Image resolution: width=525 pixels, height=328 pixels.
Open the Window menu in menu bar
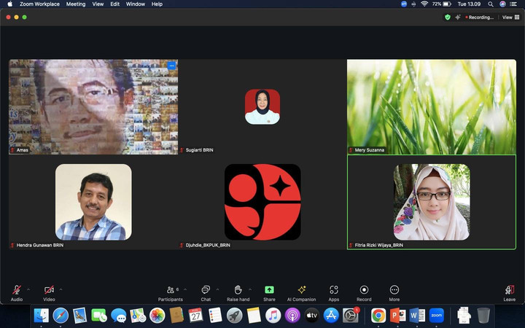pos(135,4)
